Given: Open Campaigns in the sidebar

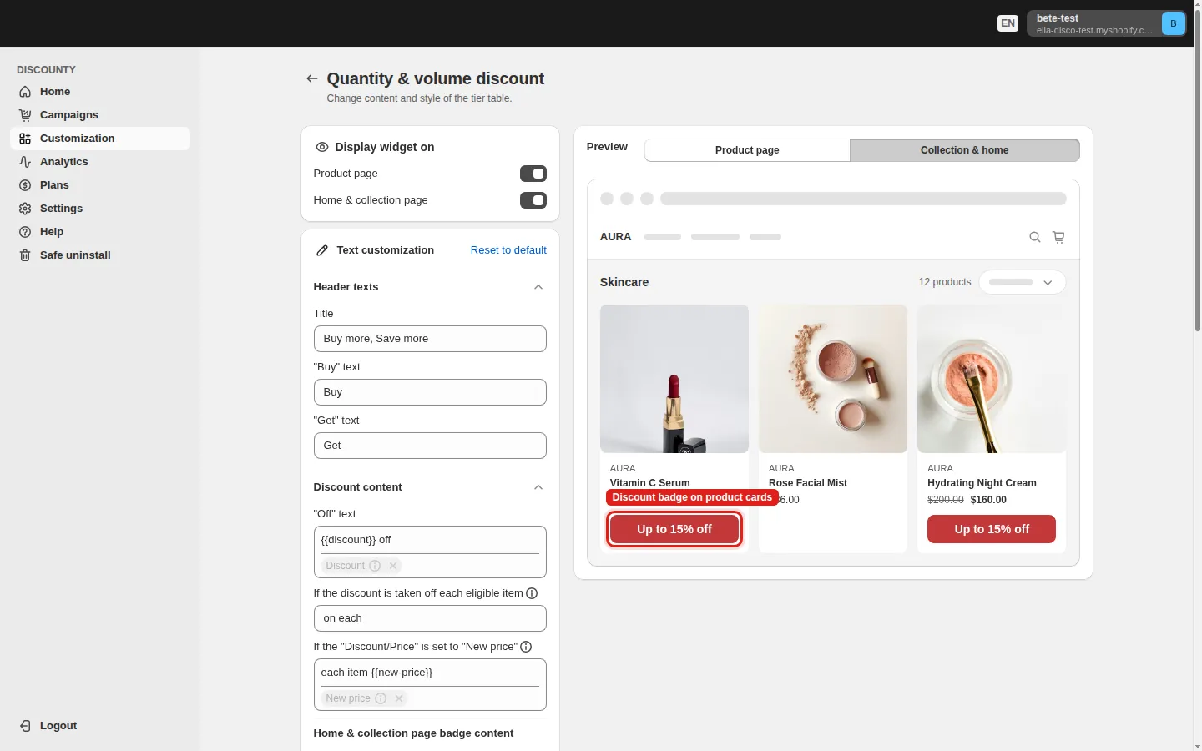Looking at the screenshot, I should pos(100,115).
